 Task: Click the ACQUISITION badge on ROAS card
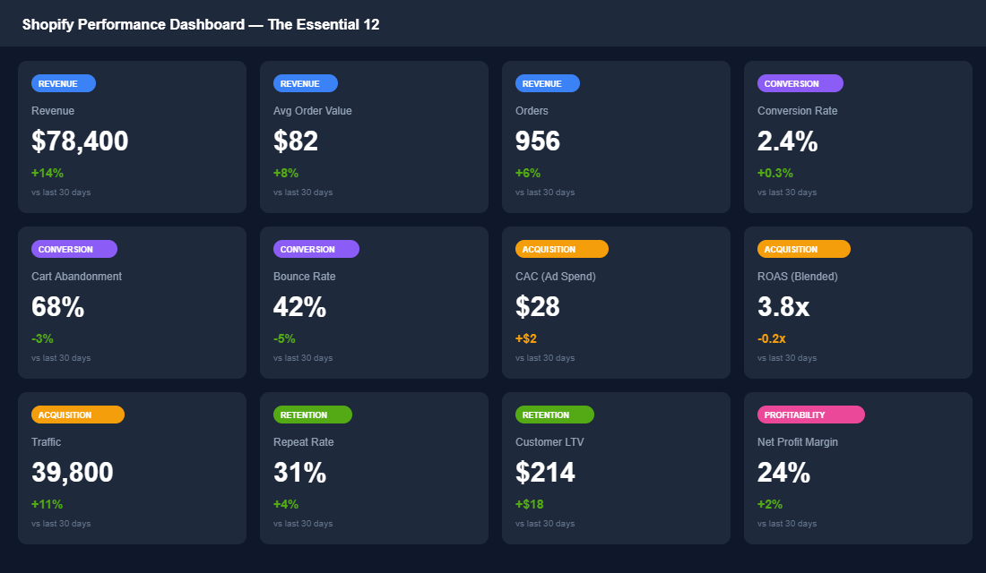click(804, 250)
